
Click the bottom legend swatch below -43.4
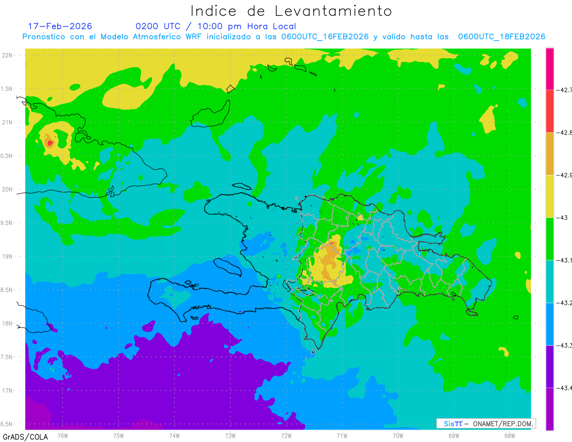coord(550,409)
